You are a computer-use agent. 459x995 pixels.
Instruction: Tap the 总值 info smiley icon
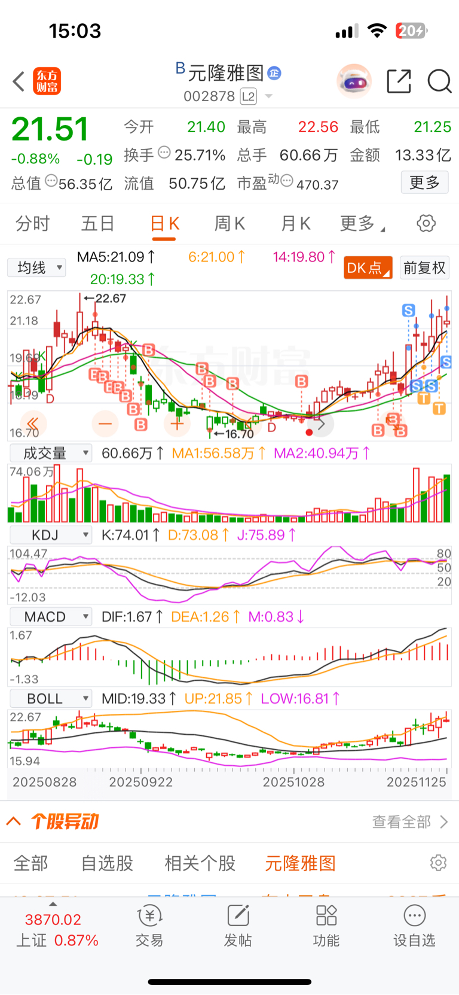coord(51,181)
